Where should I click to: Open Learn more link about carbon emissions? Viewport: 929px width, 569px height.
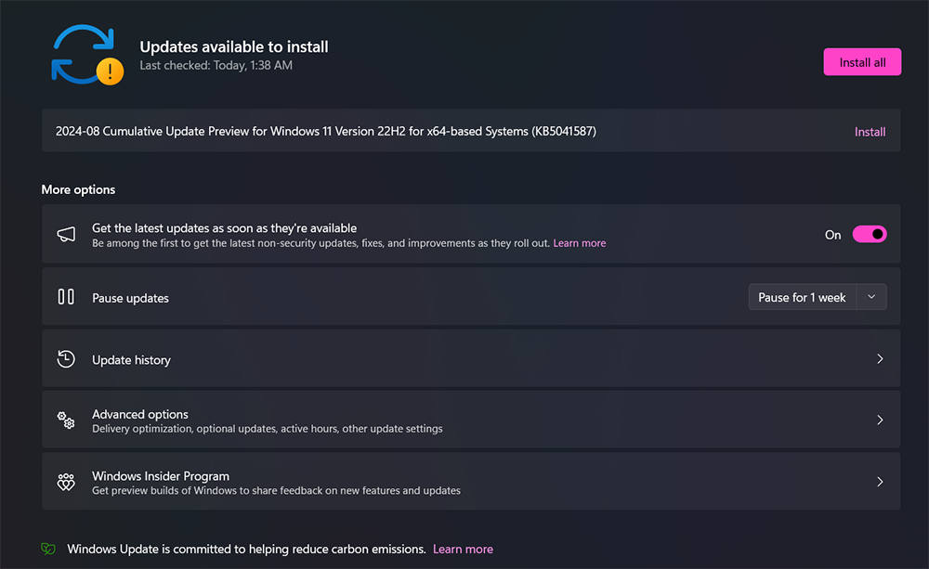[x=463, y=549]
